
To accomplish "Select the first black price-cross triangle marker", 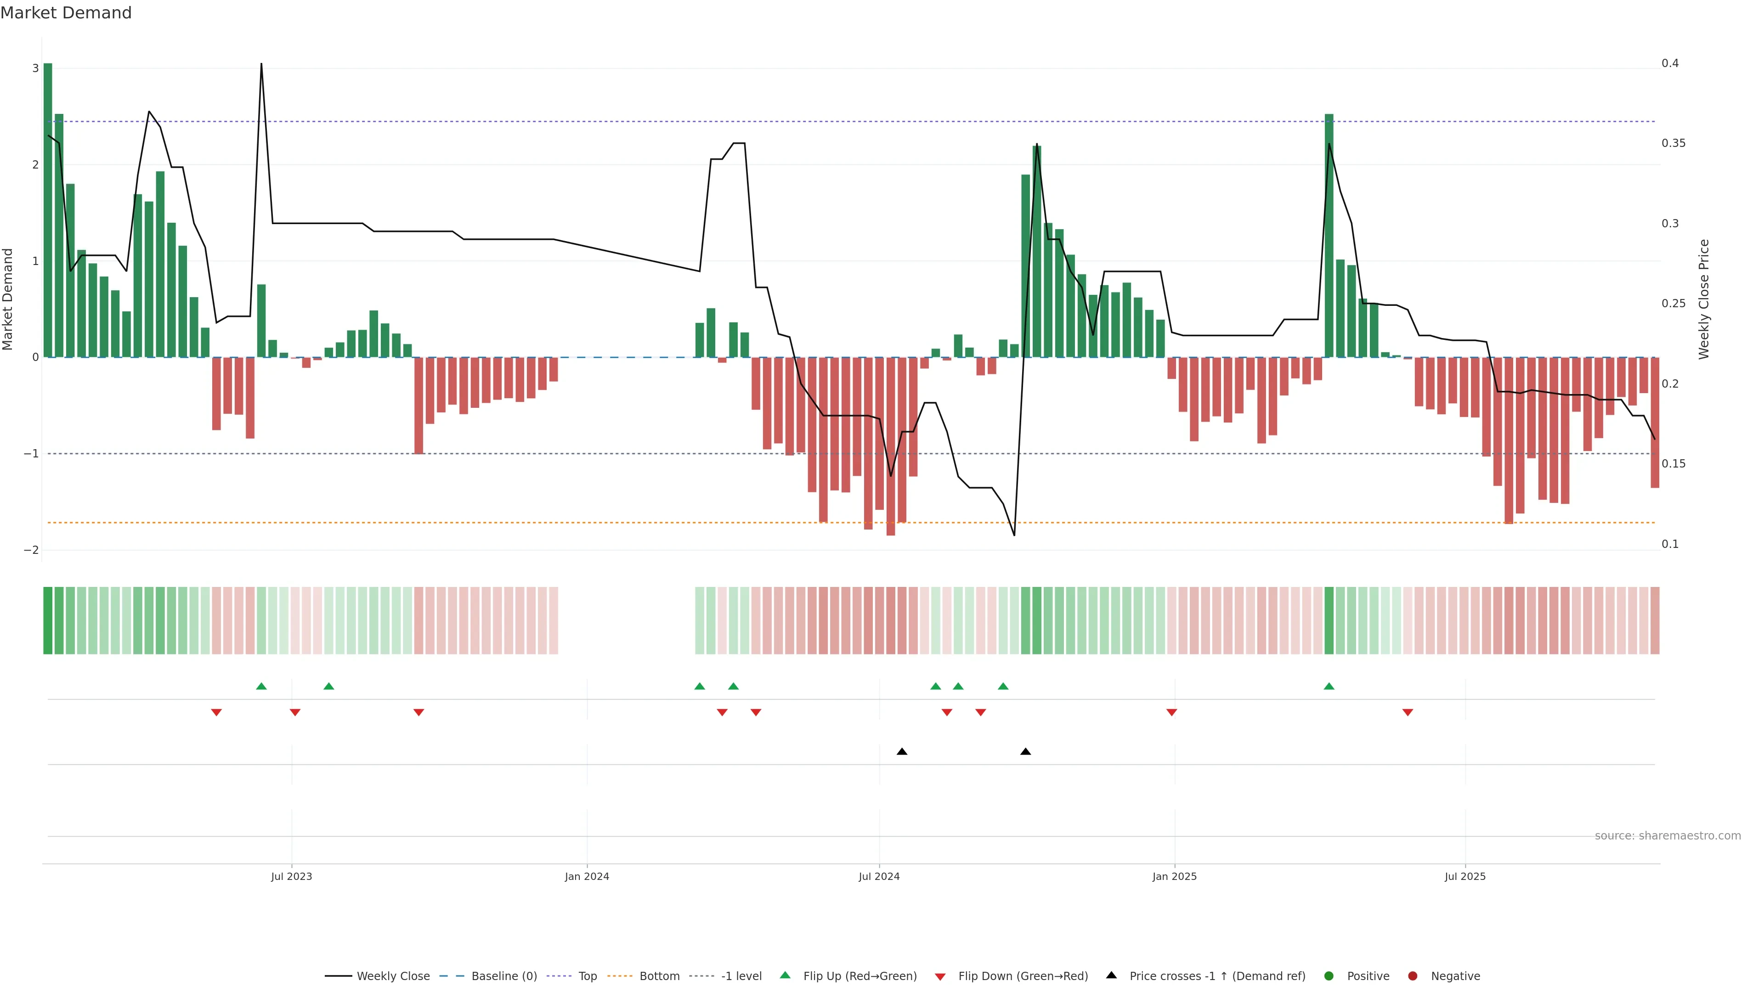I will (x=902, y=752).
